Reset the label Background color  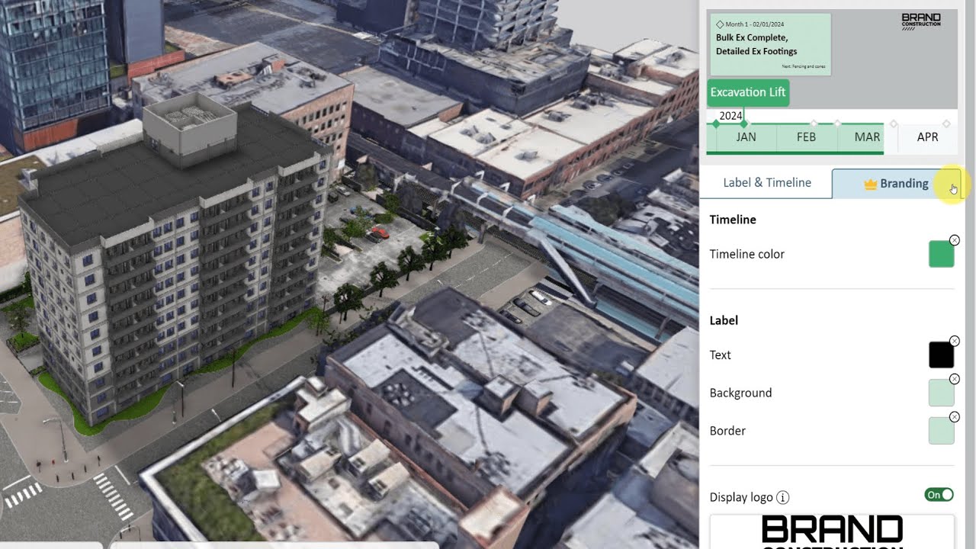click(955, 379)
